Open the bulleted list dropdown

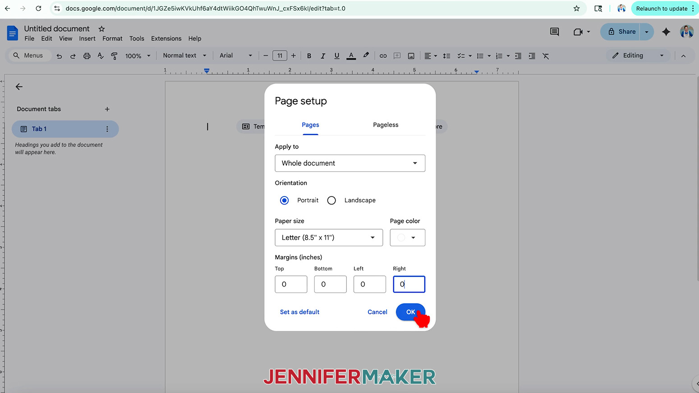click(x=483, y=56)
